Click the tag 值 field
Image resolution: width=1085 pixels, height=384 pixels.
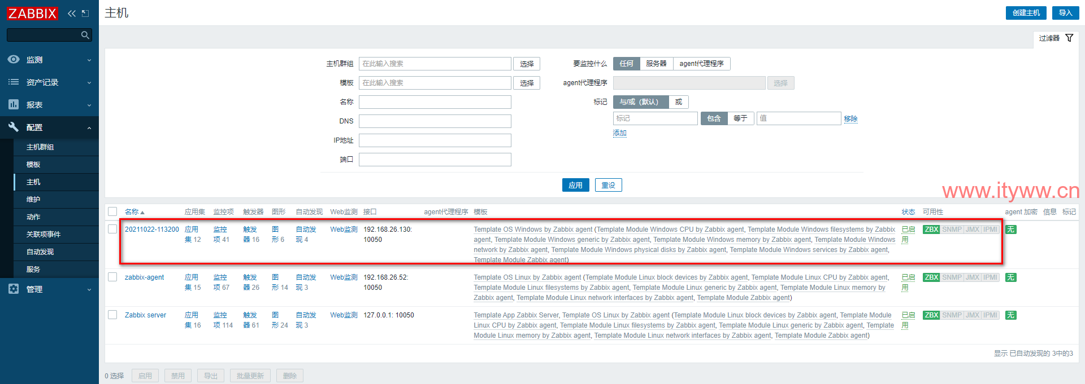click(799, 118)
